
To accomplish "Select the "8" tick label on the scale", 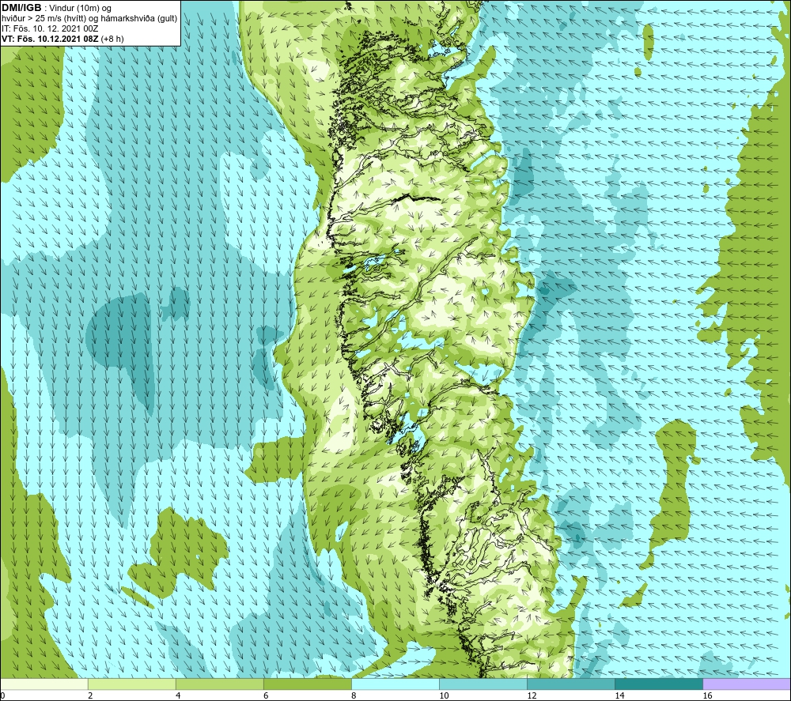I will (x=354, y=696).
